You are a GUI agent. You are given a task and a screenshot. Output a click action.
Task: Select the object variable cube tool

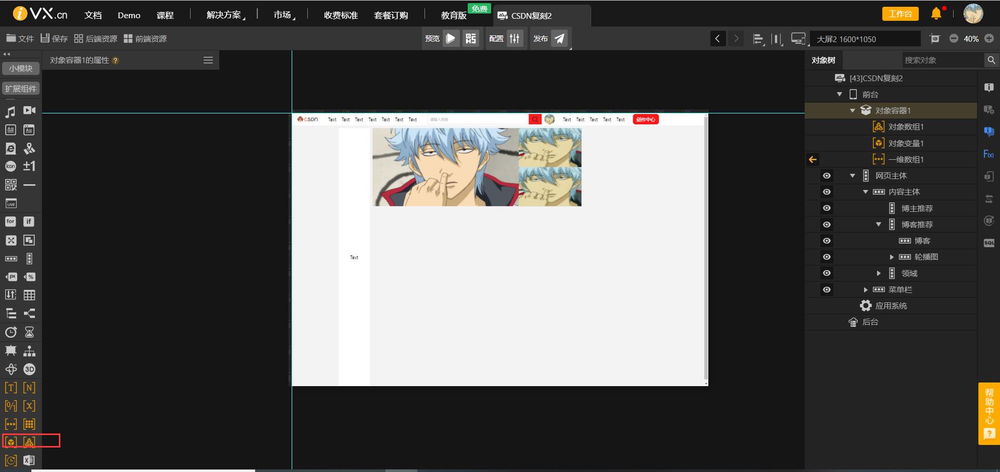(11, 442)
